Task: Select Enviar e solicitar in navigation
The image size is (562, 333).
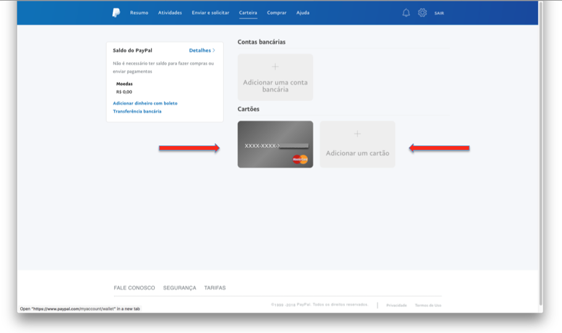Action: 210,12
